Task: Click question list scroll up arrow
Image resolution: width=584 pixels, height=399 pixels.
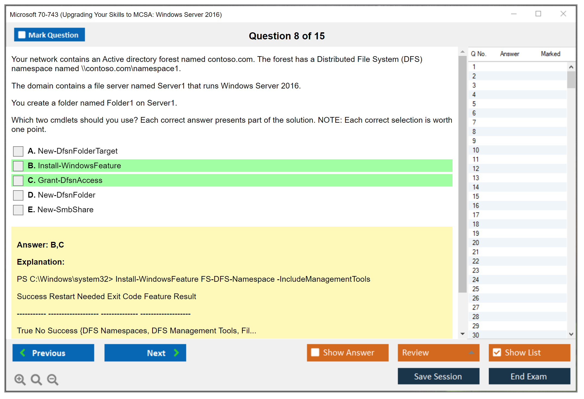Action: pos(571,67)
